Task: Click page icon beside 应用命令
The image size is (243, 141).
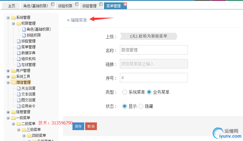Action: click(19, 106)
